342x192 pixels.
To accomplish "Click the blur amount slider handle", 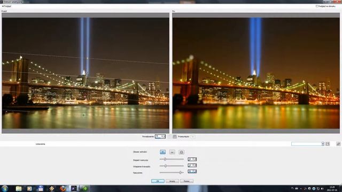I will 165,159.
